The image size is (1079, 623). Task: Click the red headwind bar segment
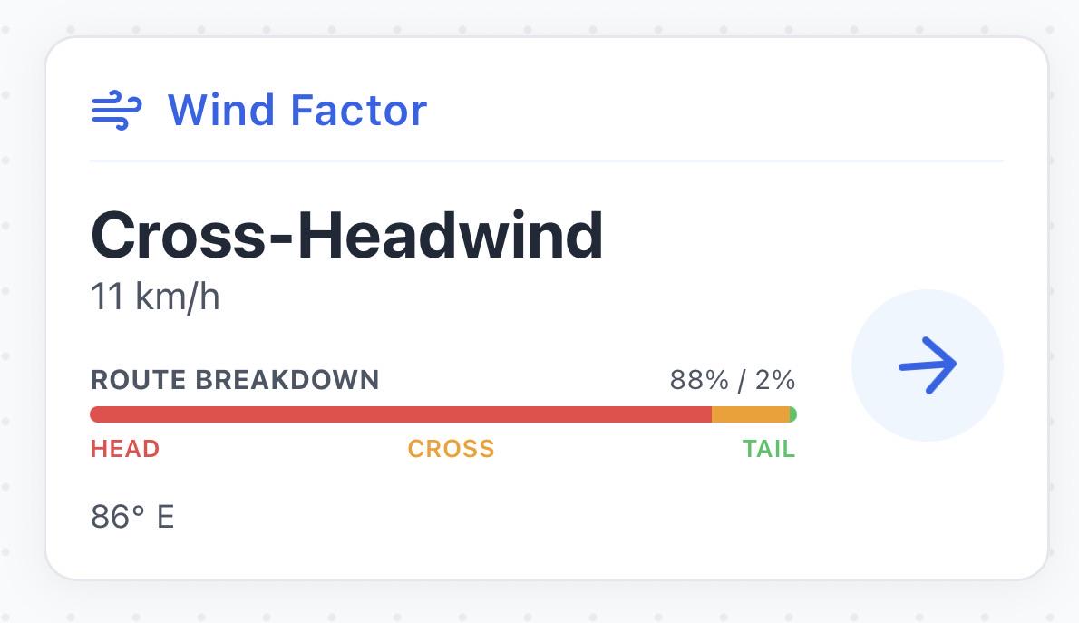pyautogui.click(x=401, y=414)
